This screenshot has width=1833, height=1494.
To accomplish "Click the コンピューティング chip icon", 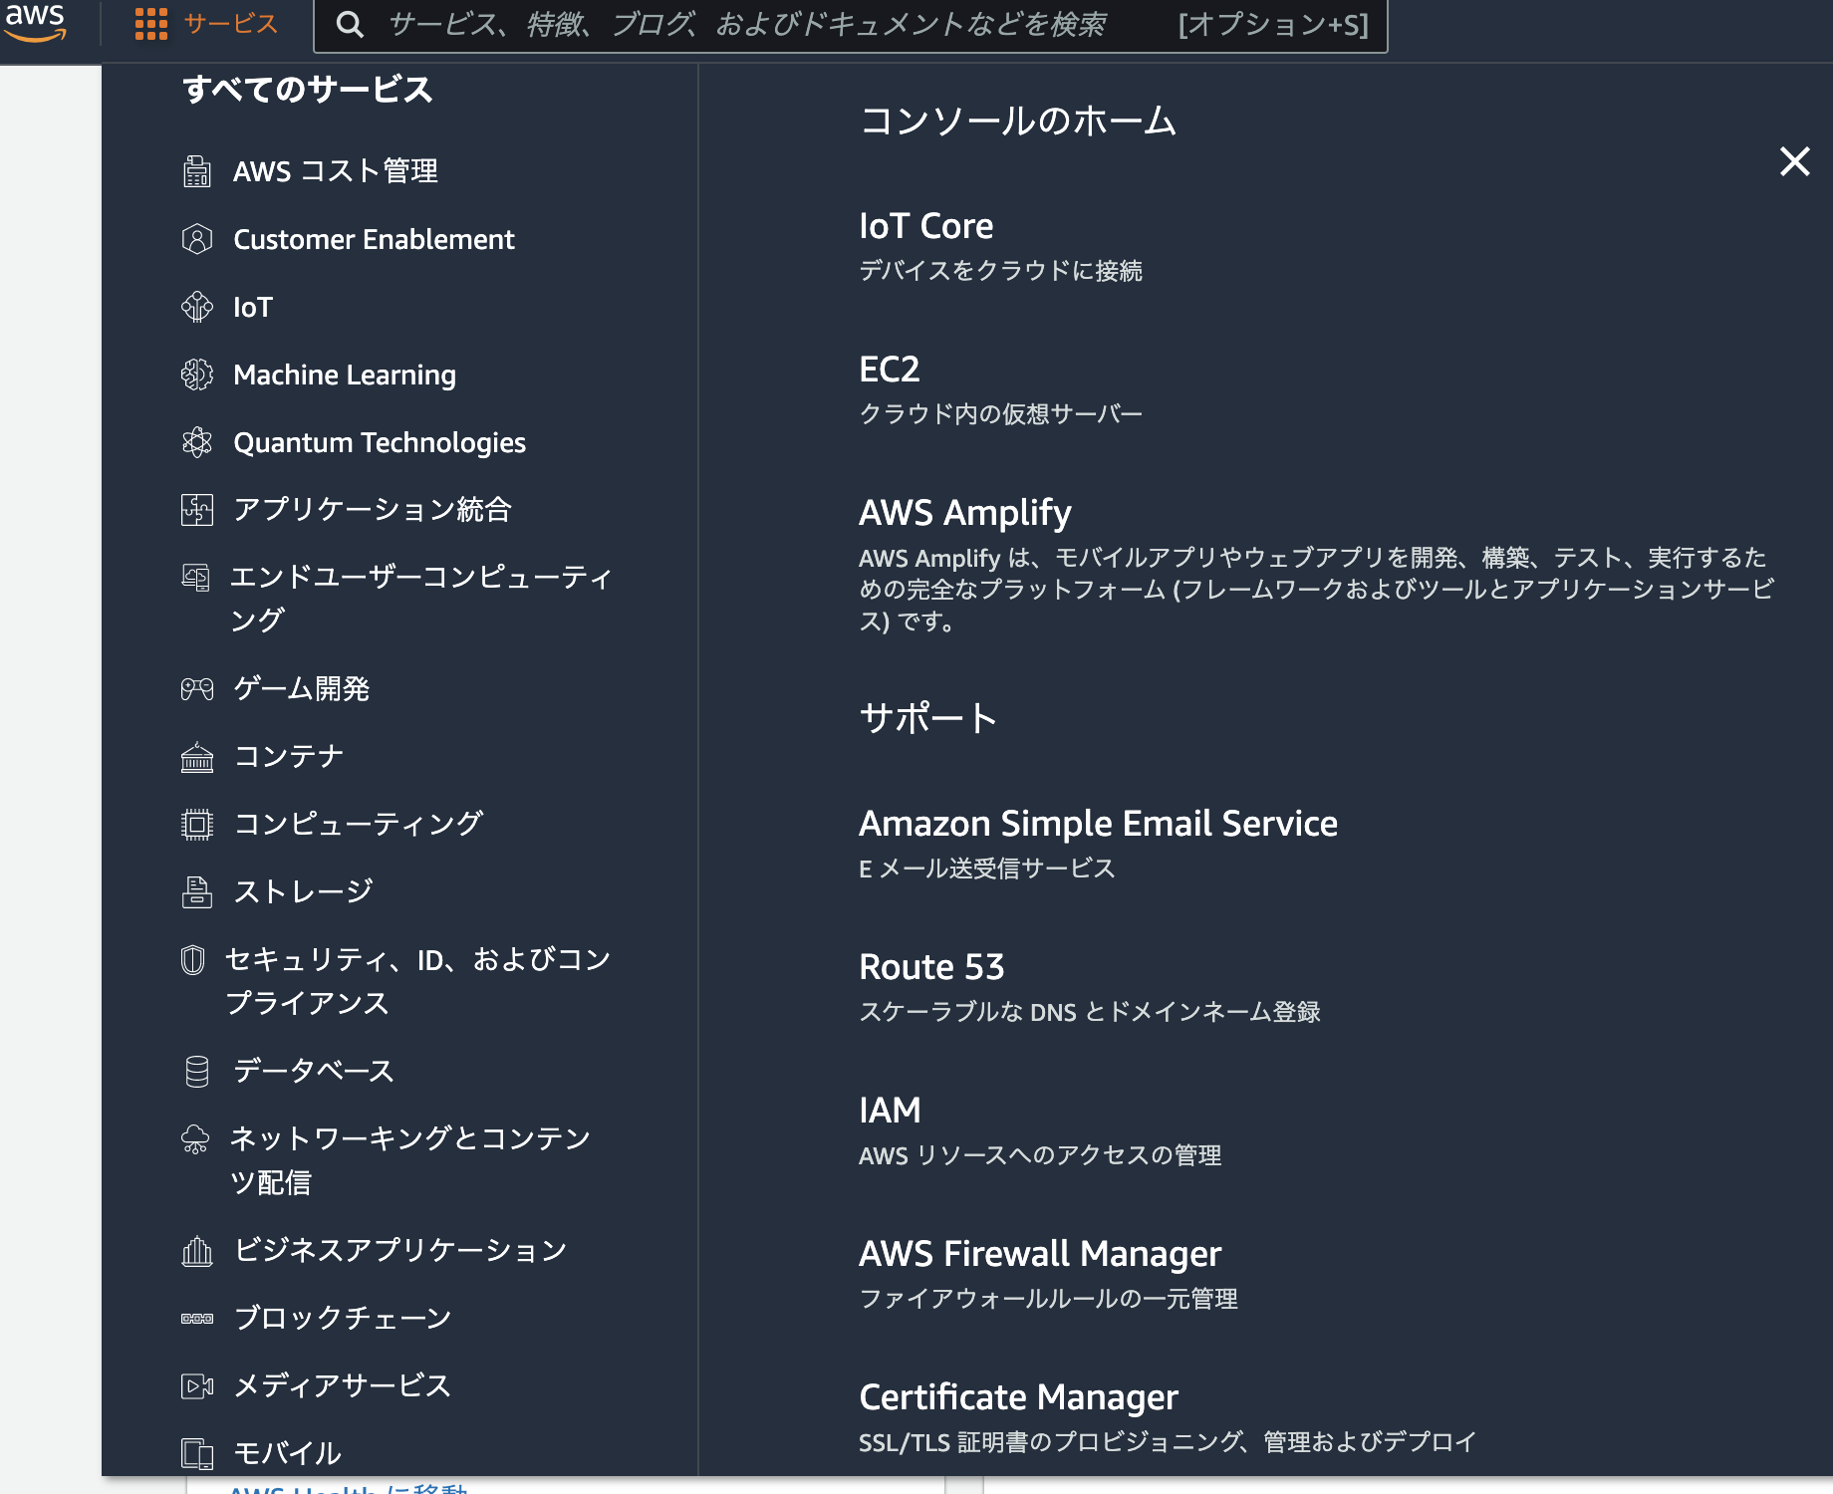I will tap(197, 825).
